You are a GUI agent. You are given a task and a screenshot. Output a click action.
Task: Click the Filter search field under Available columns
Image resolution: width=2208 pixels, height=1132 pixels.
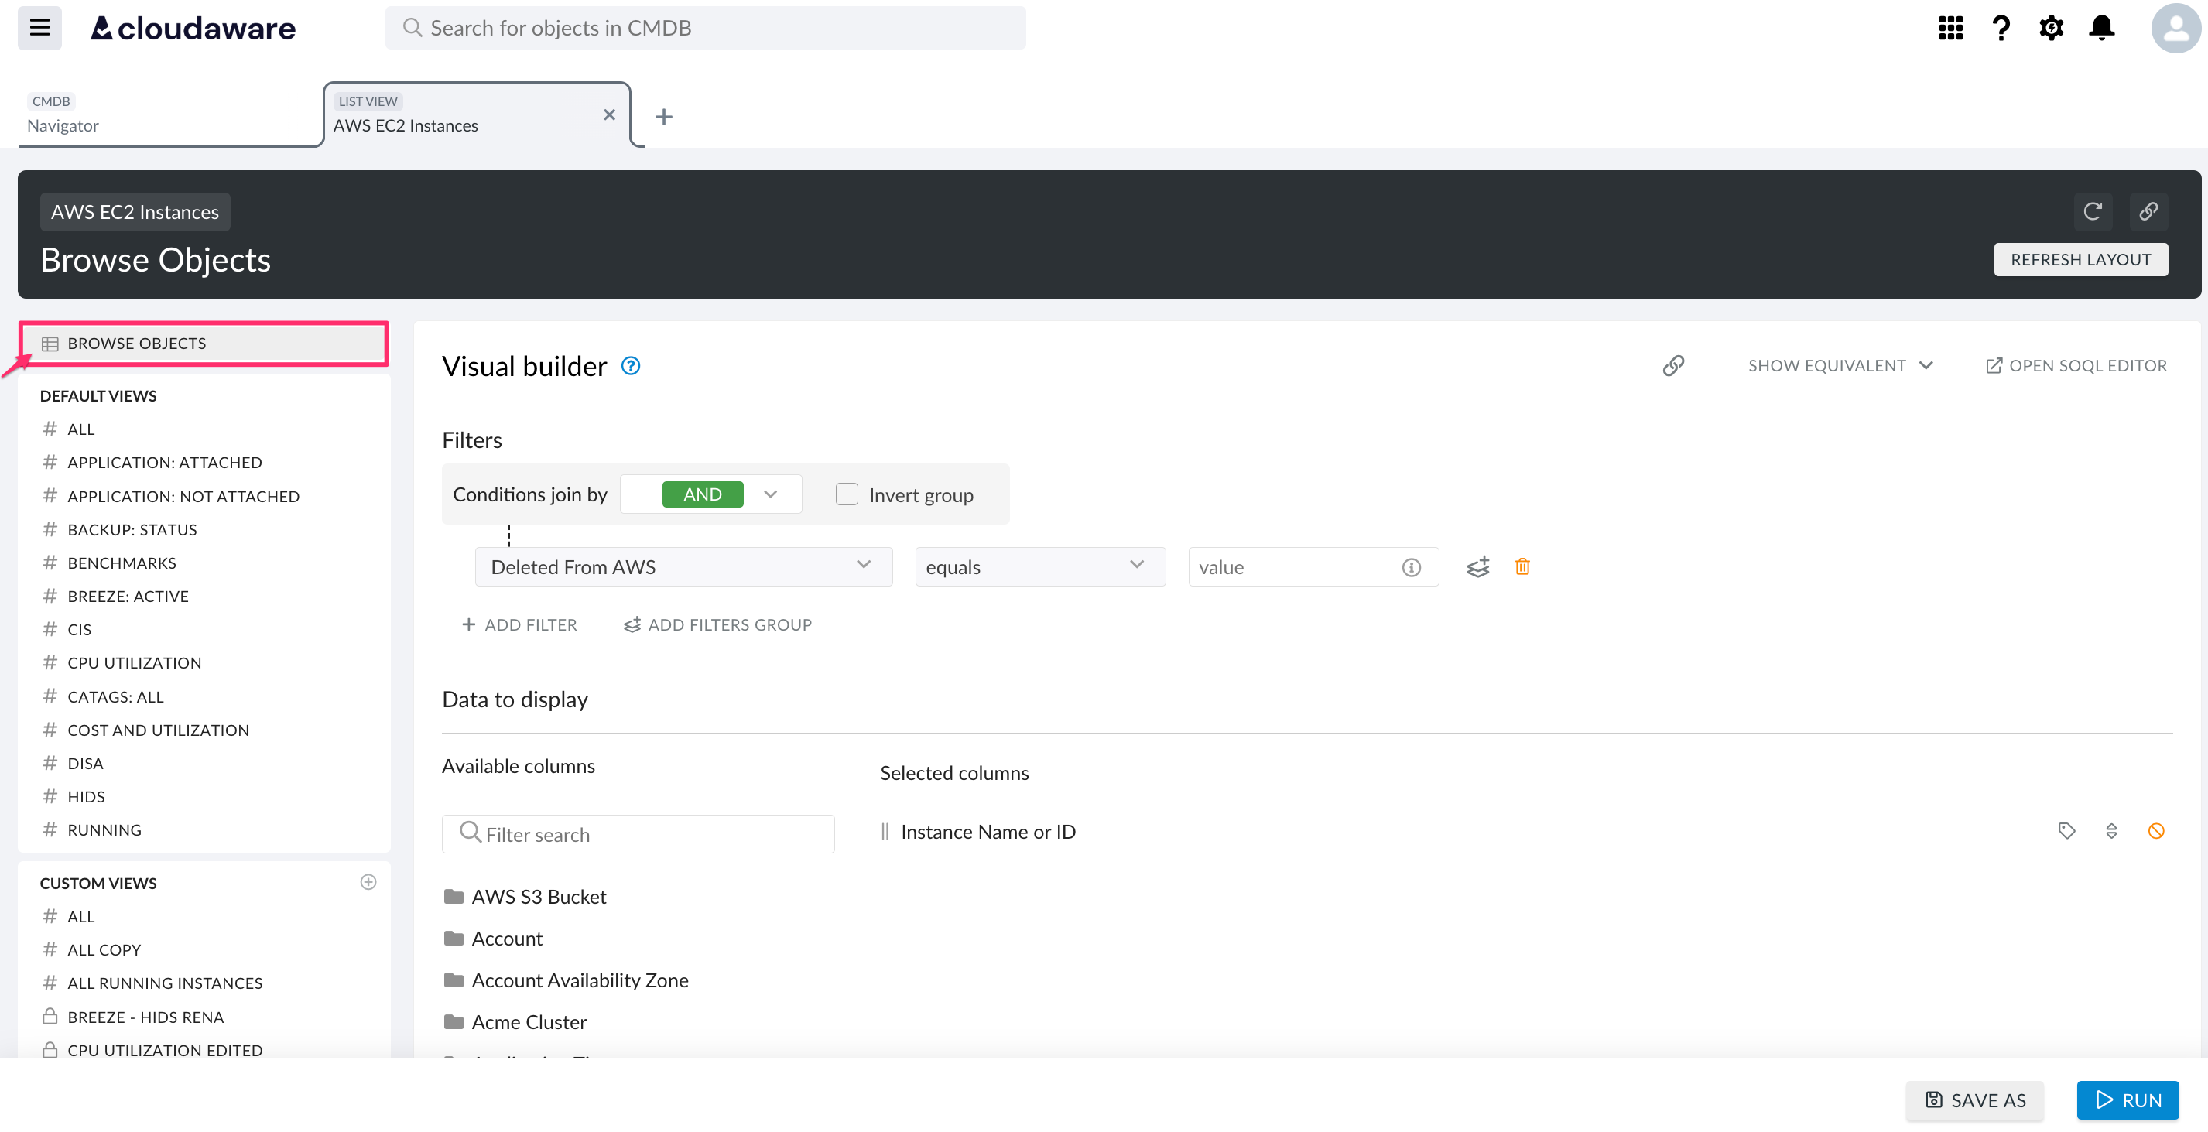(638, 833)
